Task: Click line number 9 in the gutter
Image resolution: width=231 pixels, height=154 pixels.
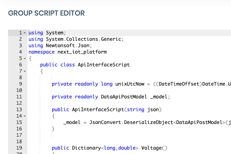Action: pos(20,84)
